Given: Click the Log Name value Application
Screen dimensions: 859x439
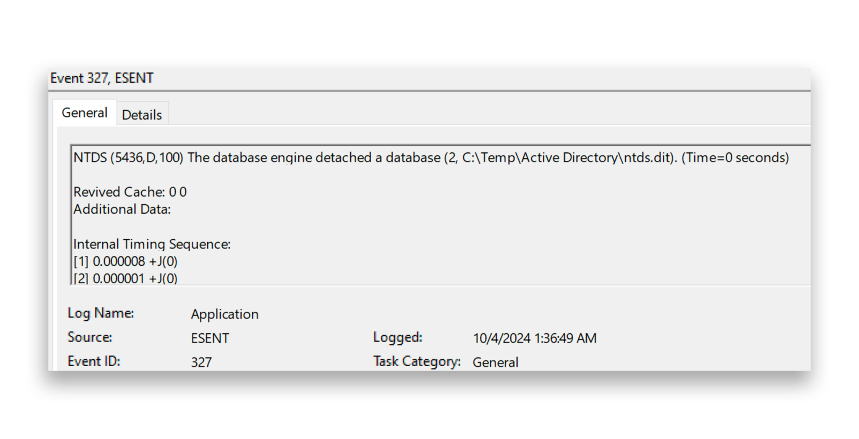Looking at the screenshot, I should [x=224, y=314].
